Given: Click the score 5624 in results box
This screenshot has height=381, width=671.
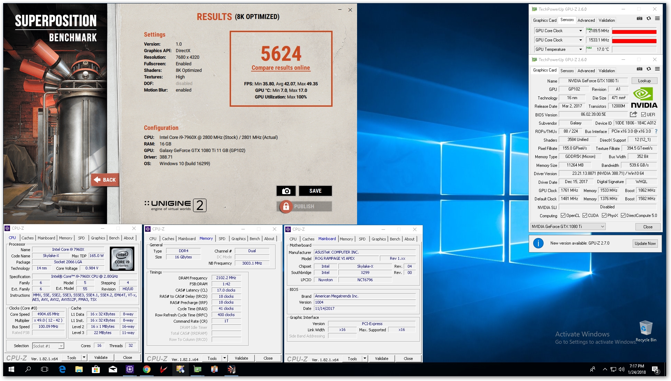Looking at the screenshot, I should point(281,54).
